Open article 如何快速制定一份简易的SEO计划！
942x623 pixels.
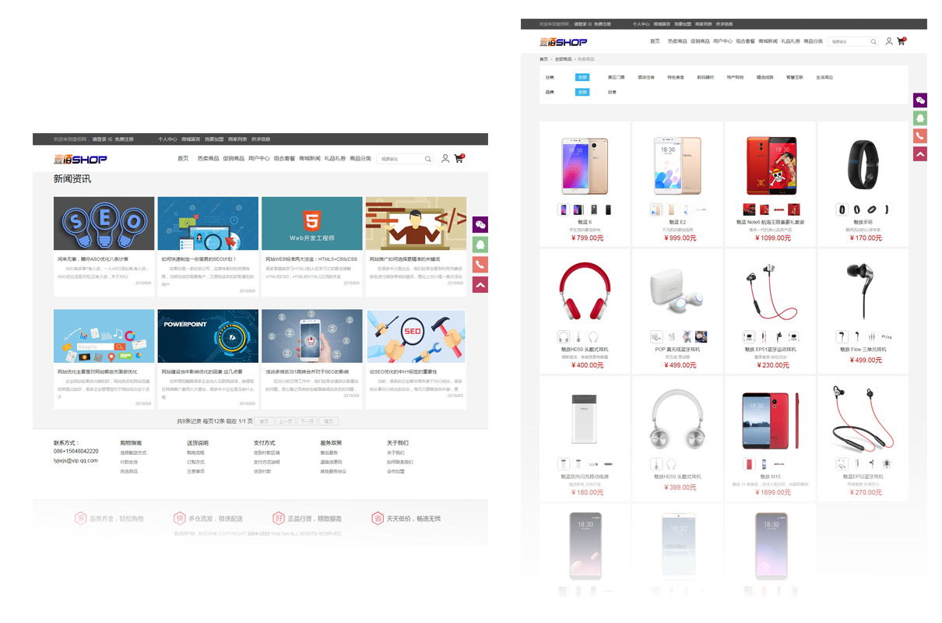[x=198, y=259]
